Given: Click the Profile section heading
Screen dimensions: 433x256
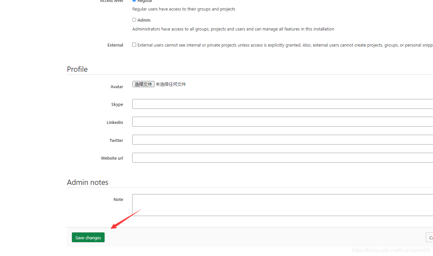Looking at the screenshot, I should coord(77,69).
